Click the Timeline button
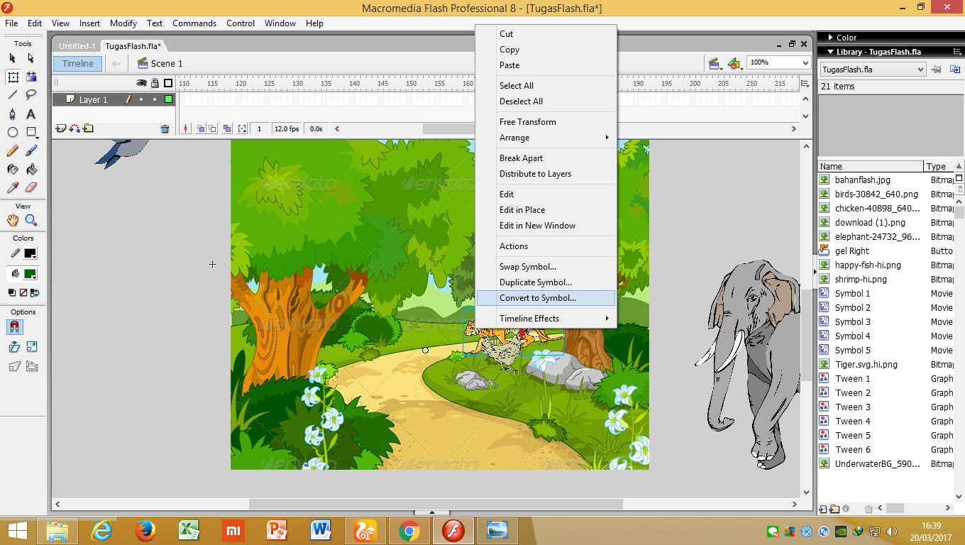965x545 pixels. click(77, 64)
